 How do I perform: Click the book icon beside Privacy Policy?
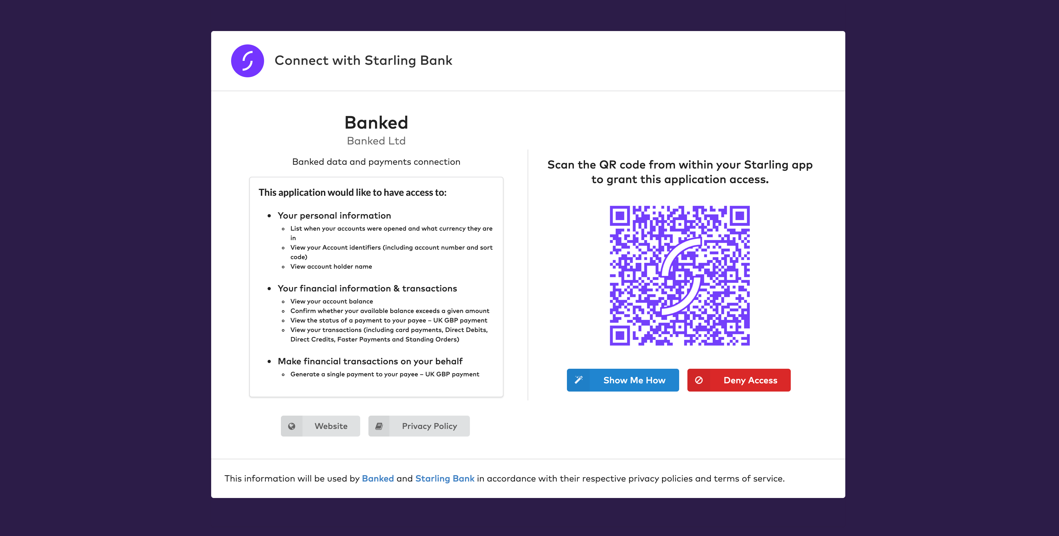[x=379, y=426]
